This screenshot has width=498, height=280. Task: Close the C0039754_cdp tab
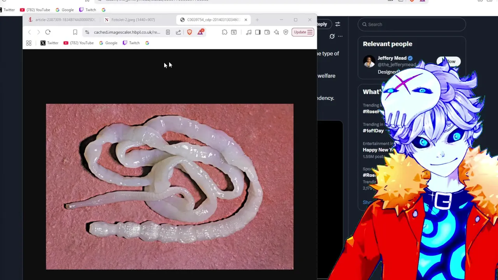click(245, 19)
